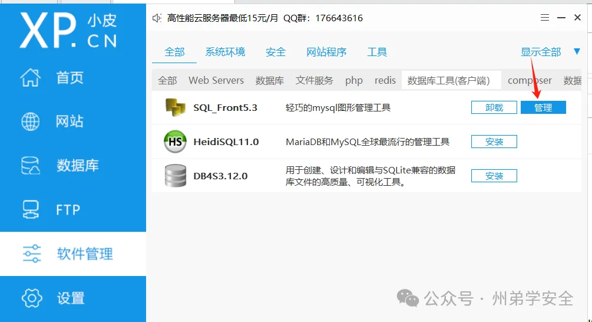Minimize the window

pos(561,17)
